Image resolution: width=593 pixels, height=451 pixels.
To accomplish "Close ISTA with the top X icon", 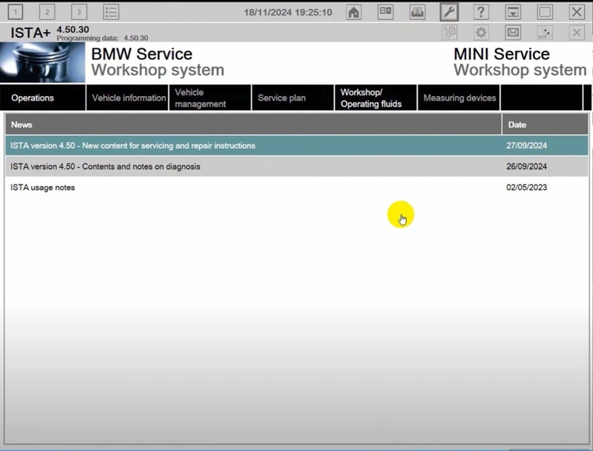I will click(x=577, y=12).
